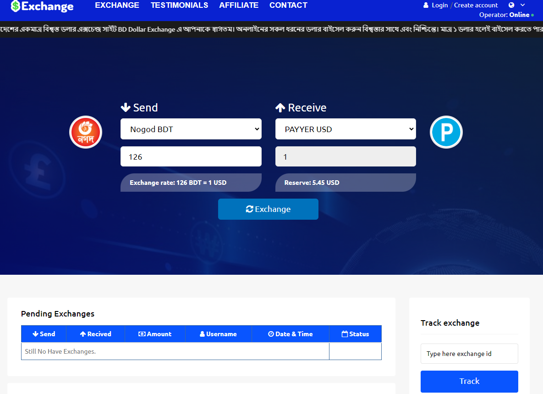
Task: Click the exchange id input field
Action: point(469,354)
